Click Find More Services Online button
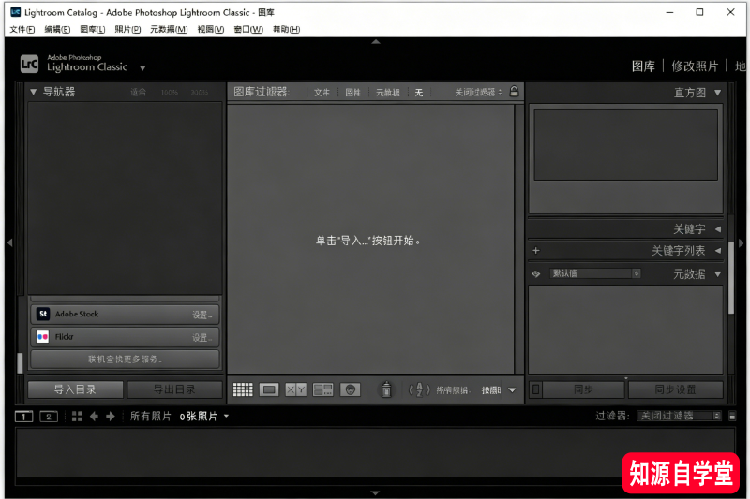Image resolution: width=750 pixels, height=499 pixels. pyautogui.click(x=125, y=359)
